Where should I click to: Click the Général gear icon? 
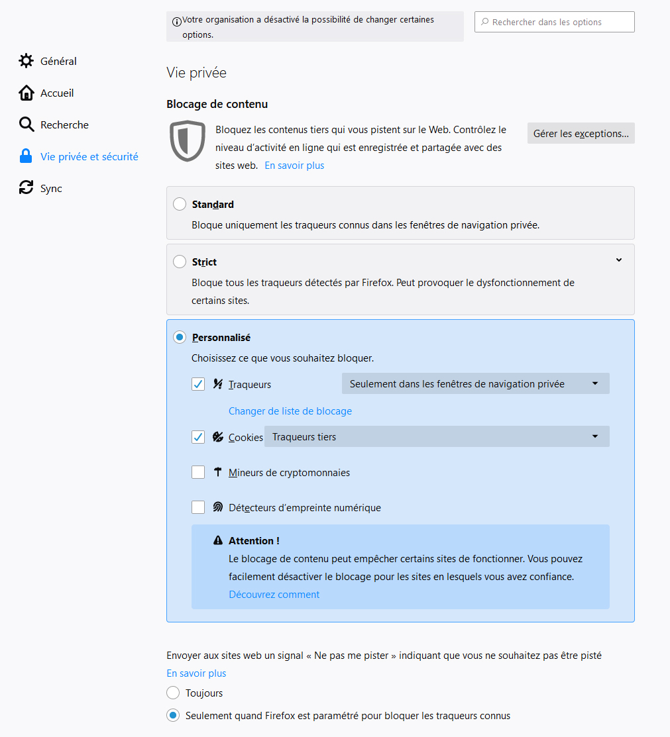coord(27,61)
